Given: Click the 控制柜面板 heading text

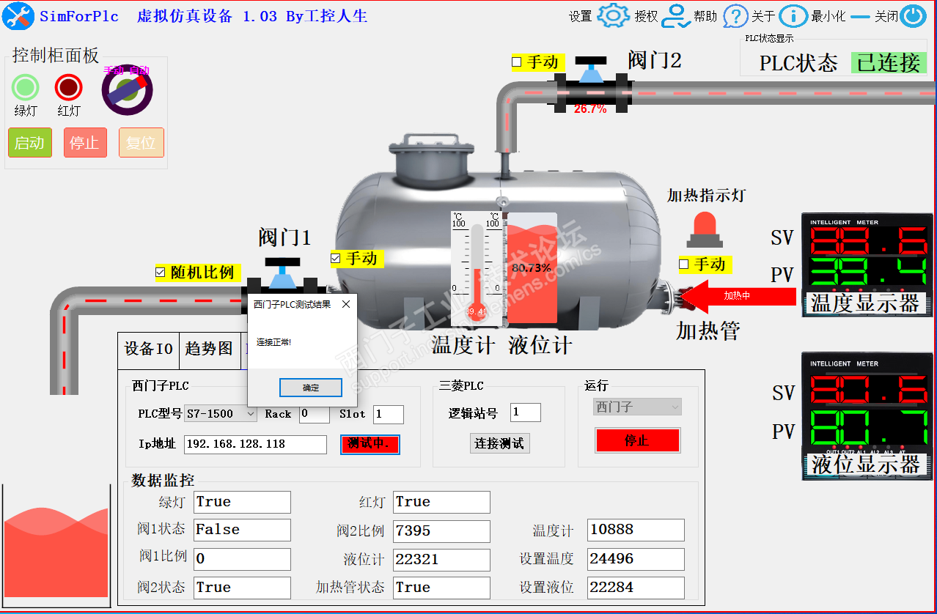Looking at the screenshot, I should (x=56, y=55).
